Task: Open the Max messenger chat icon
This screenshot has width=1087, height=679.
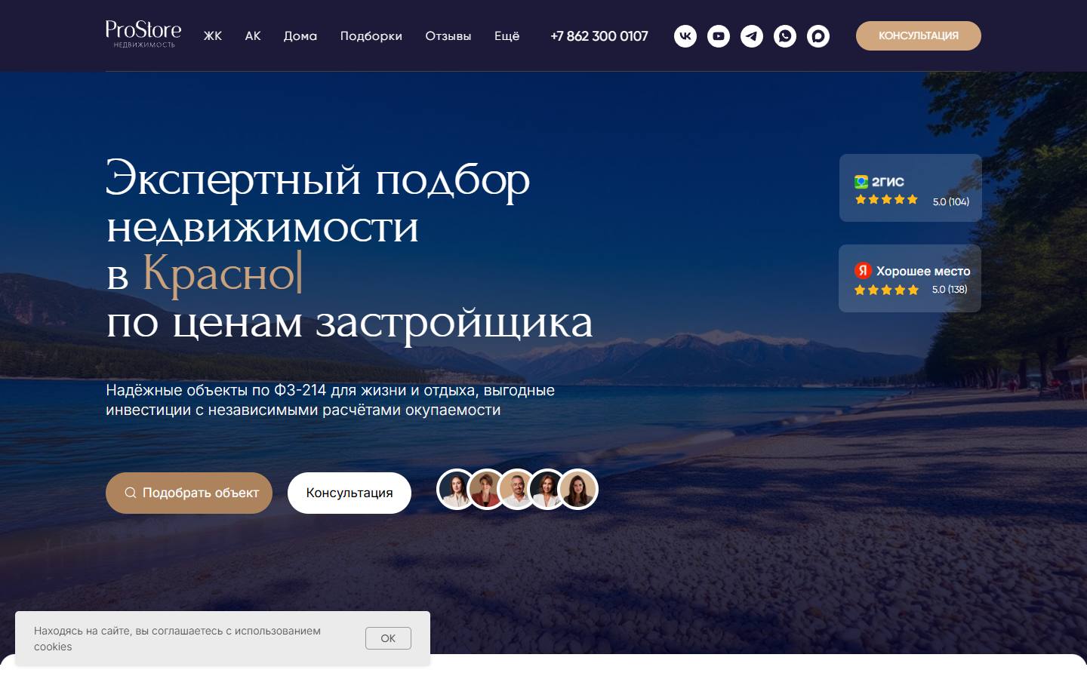Action: (818, 36)
